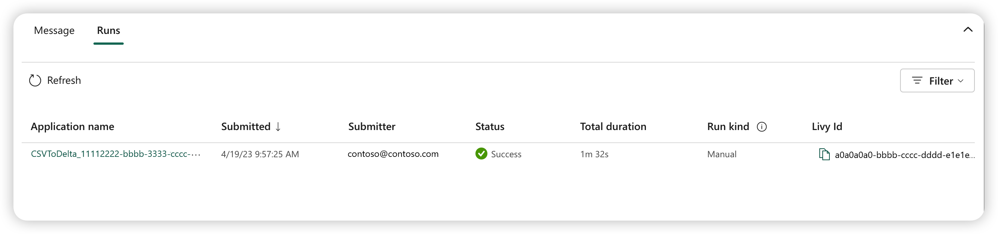
Task: Click the Total duration column header
Action: tap(613, 127)
